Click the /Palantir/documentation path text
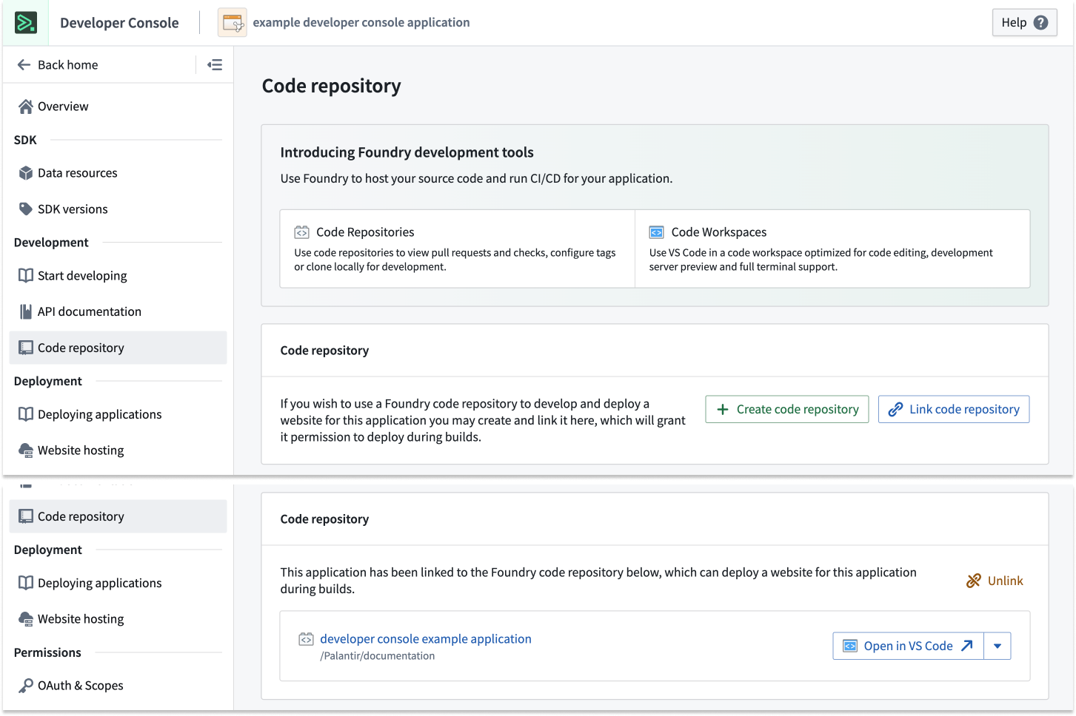Screen dimensions: 1076x716 [378, 656]
